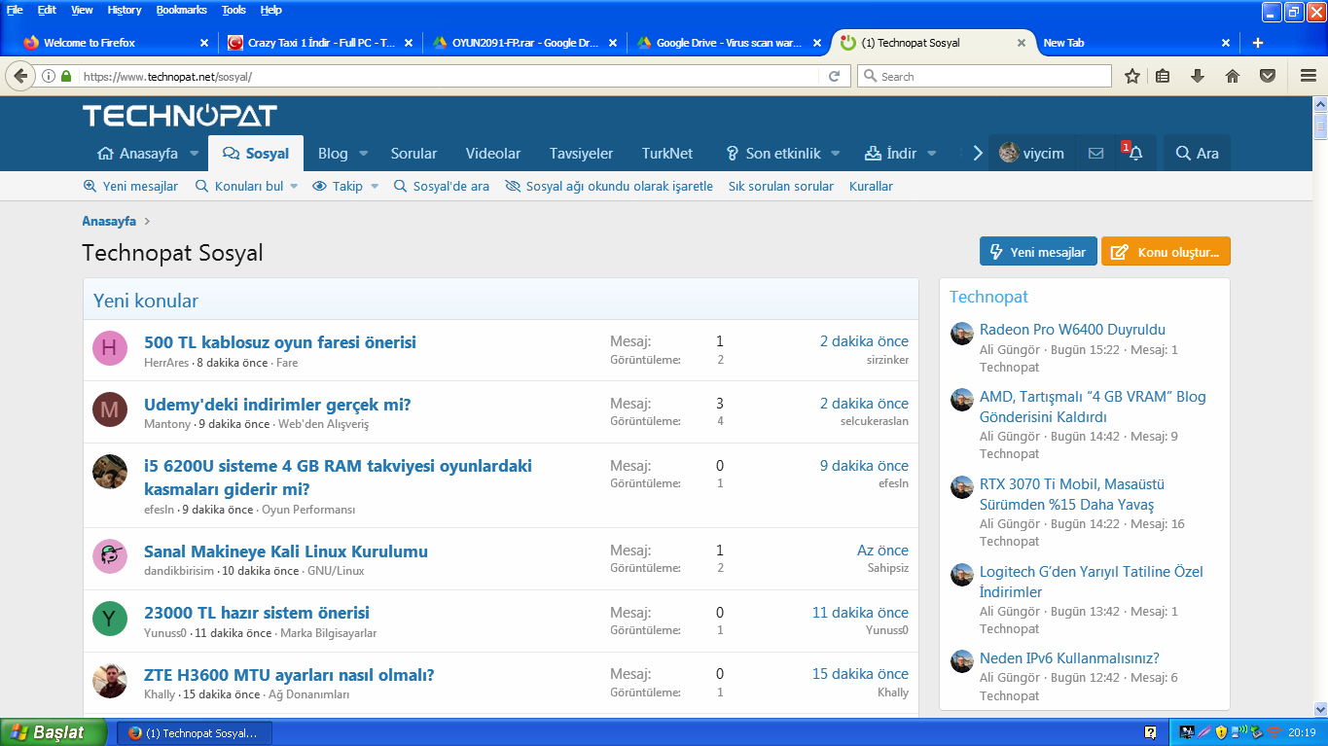Screen dimensions: 1328x746
Task: Bookmark this page with the star icon
Action: (1132, 76)
